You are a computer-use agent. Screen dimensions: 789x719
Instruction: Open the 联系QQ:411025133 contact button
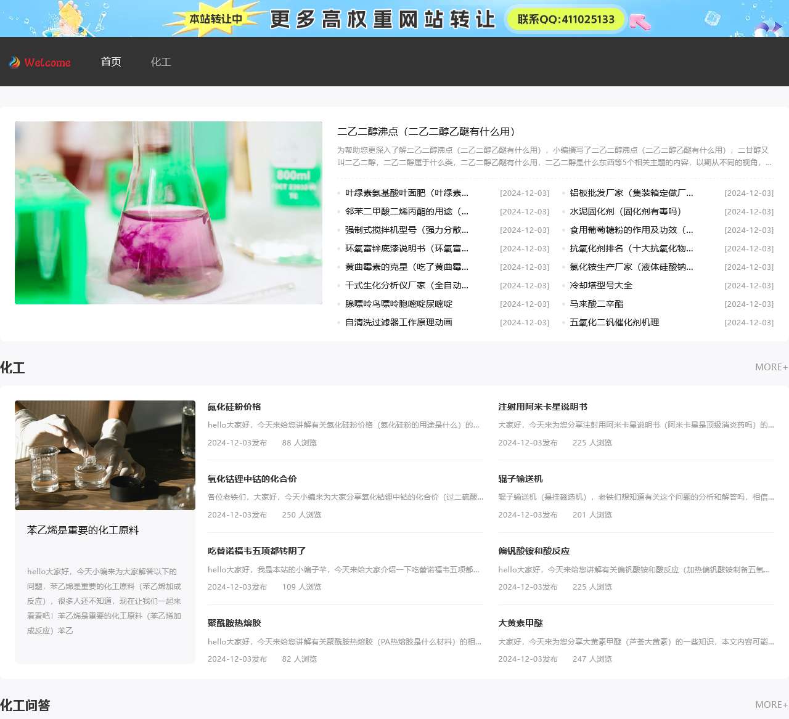(x=565, y=19)
